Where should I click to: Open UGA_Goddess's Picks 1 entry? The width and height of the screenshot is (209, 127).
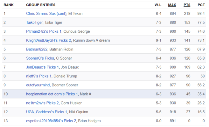[46, 112]
